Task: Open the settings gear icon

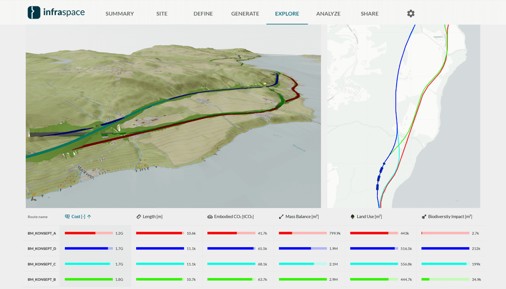Action: tap(410, 13)
